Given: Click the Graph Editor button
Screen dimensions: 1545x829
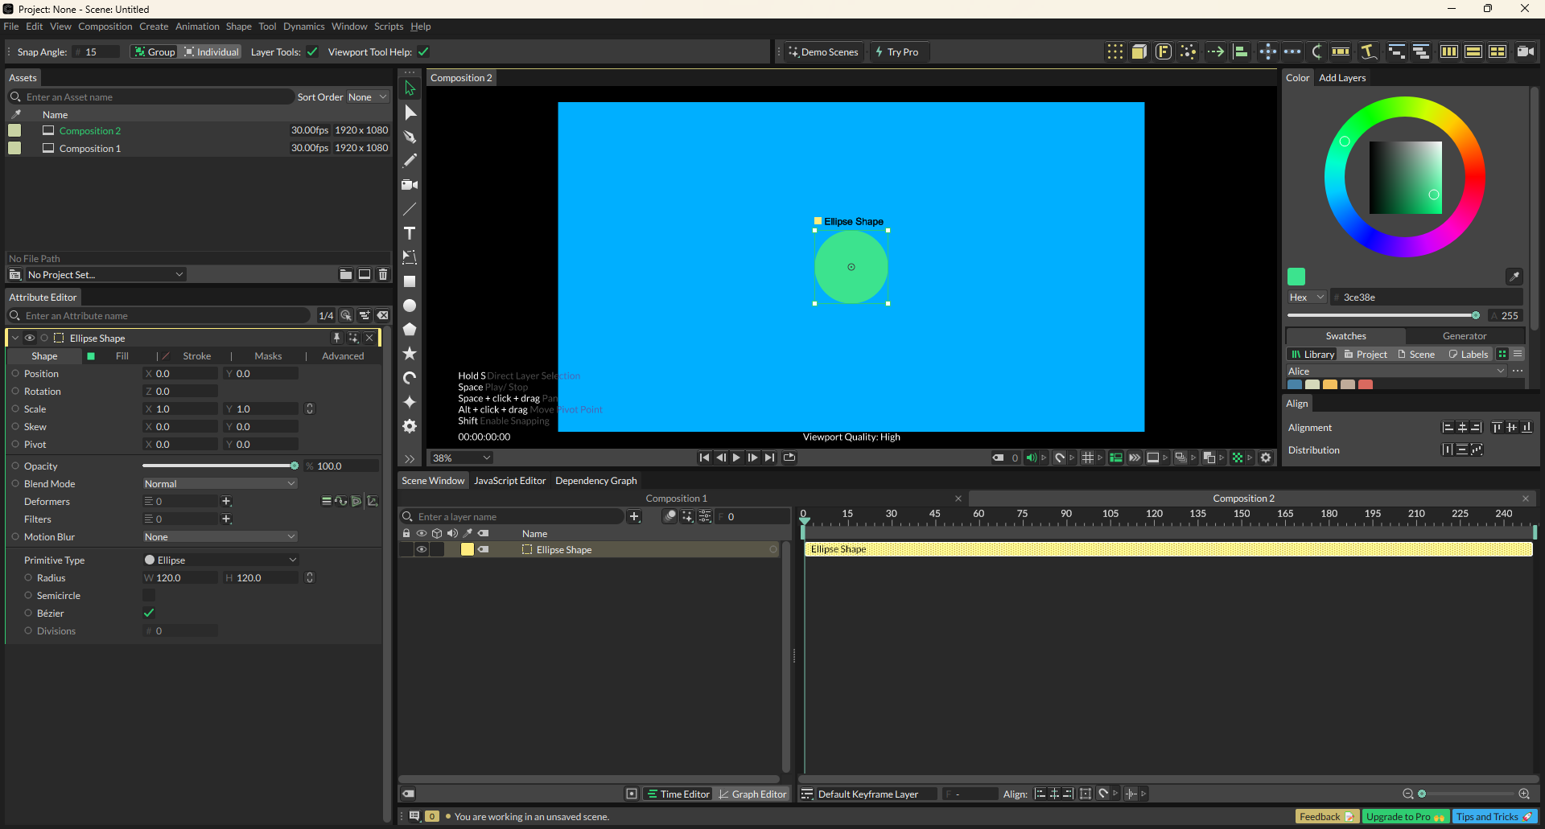Looking at the screenshot, I should (752, 794).
